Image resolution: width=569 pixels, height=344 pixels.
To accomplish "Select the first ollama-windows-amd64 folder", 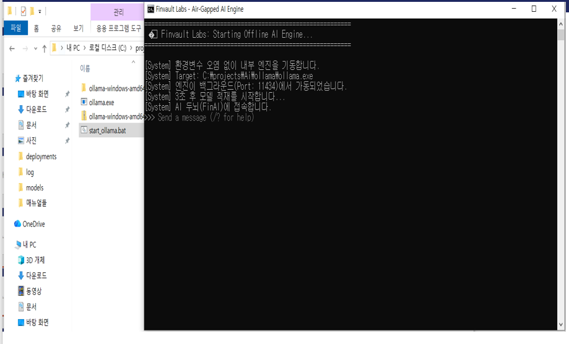I will point(112,88).
